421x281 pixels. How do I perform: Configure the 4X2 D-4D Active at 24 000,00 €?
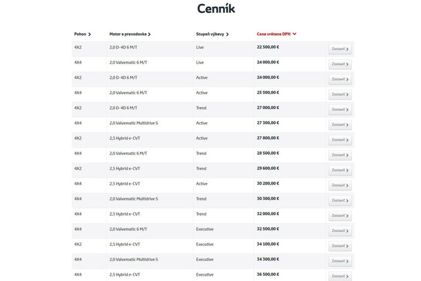pos(340,79)
